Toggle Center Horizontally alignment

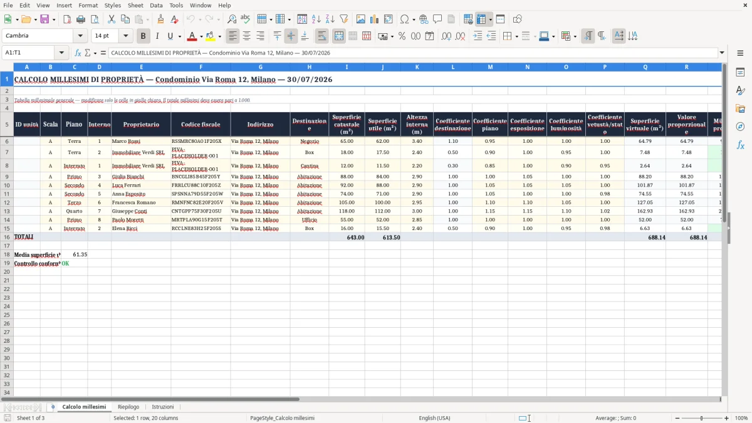pyautogui.click(x=246, y=36)
